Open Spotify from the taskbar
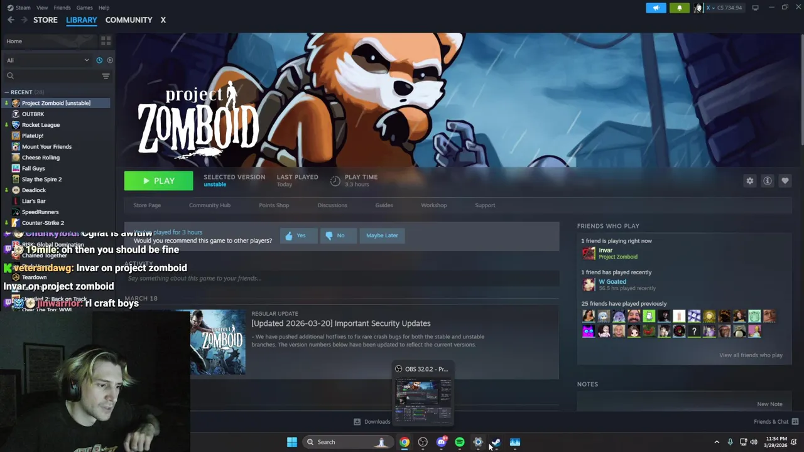Viewport: 804px width, 452px height. 460,442
